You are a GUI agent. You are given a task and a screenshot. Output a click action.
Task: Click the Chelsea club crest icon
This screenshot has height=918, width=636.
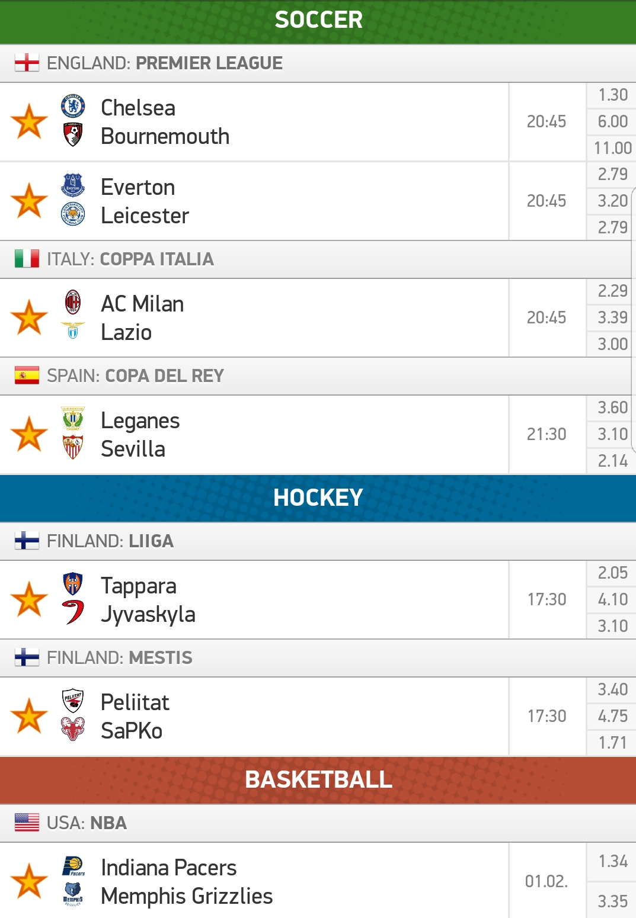73,107
